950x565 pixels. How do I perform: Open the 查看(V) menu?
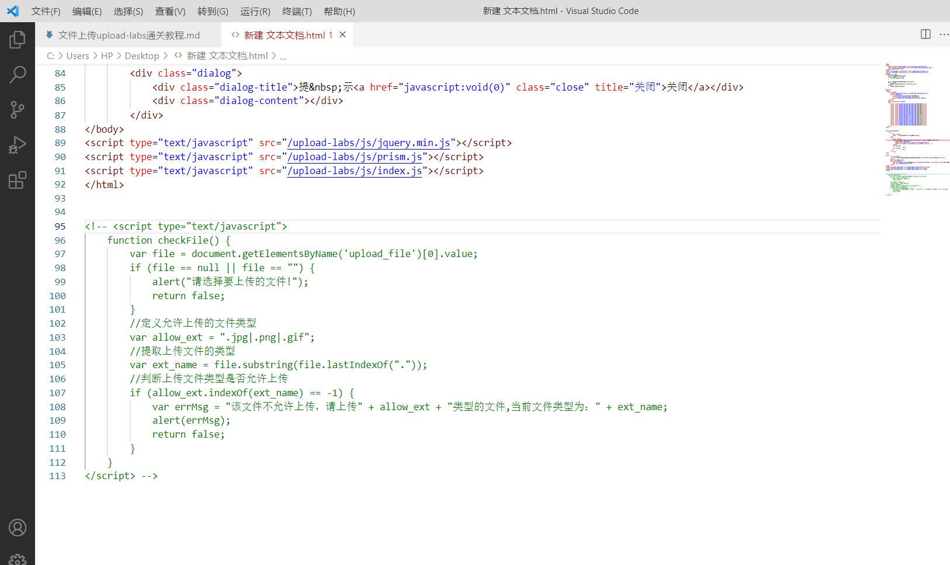pyautogui.click(x=170, y=11)
